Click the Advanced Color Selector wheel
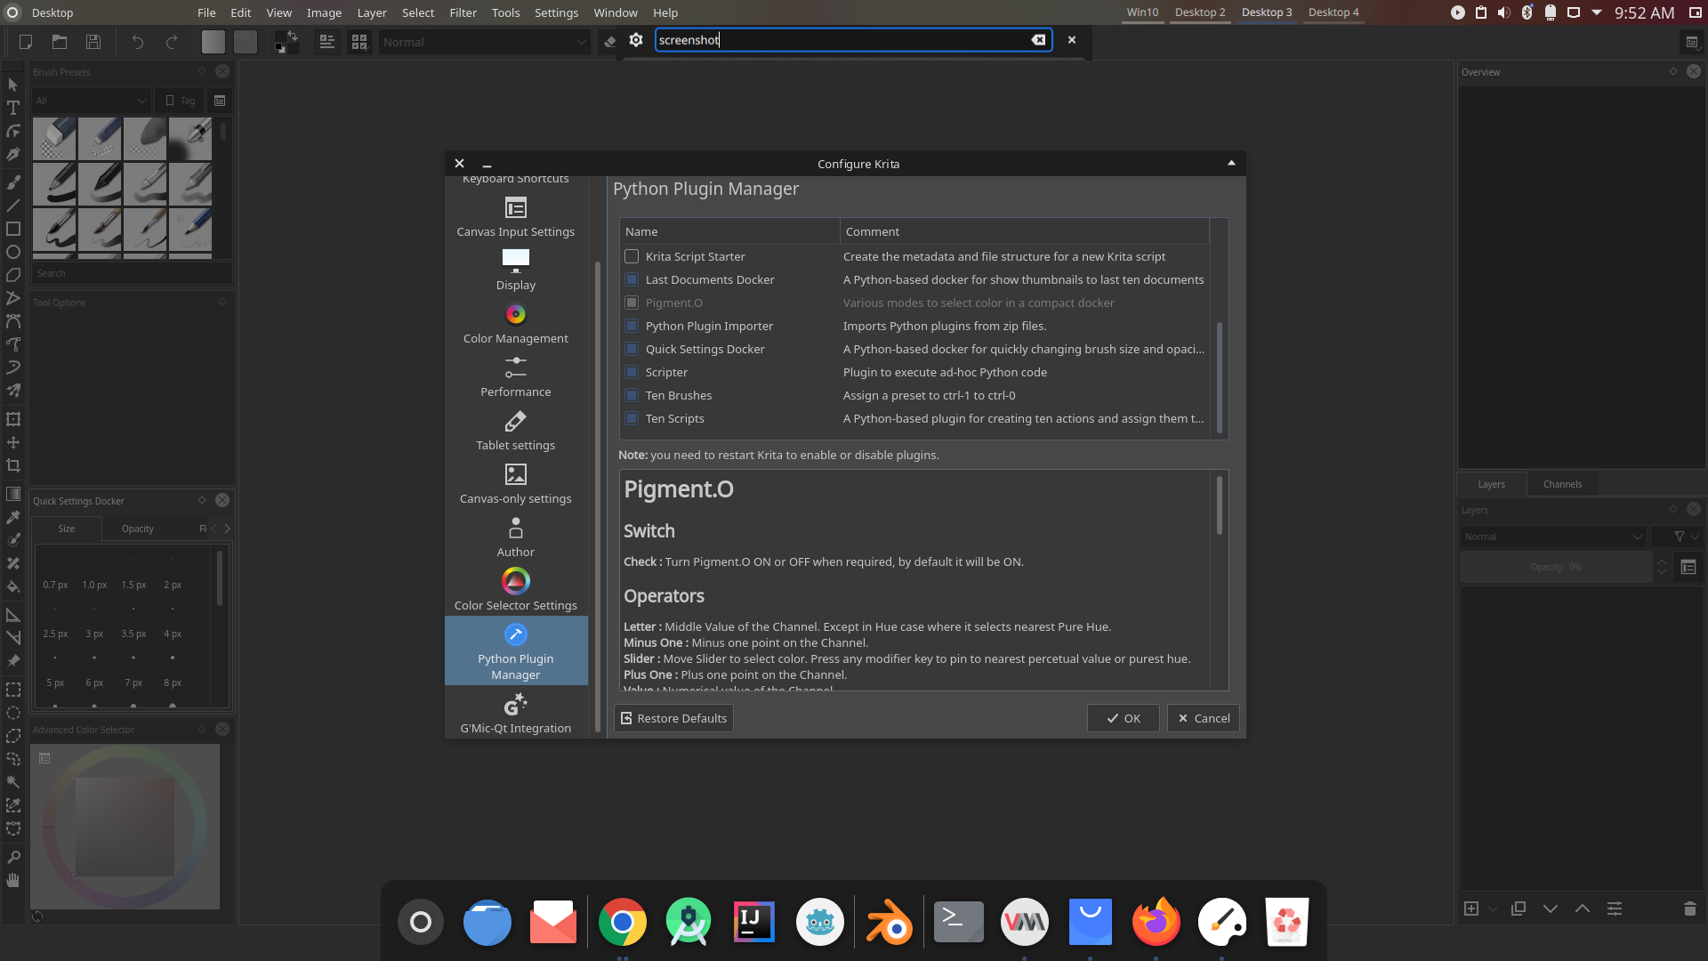 click(x=125, y=827)
